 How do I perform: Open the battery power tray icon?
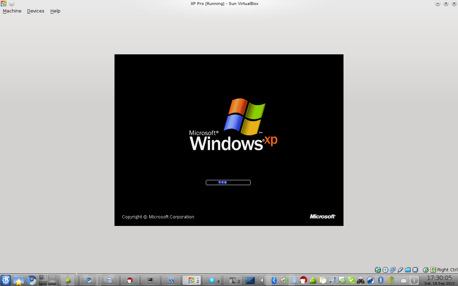coord(391,280)
